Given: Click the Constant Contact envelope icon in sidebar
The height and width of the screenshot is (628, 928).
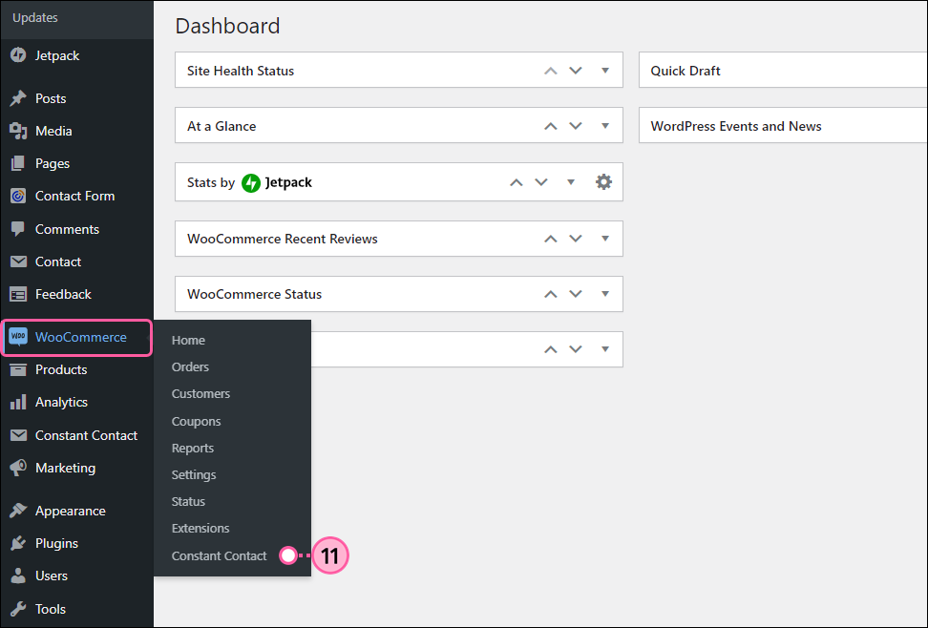Looking at the screenshot, I should [18, 435].
